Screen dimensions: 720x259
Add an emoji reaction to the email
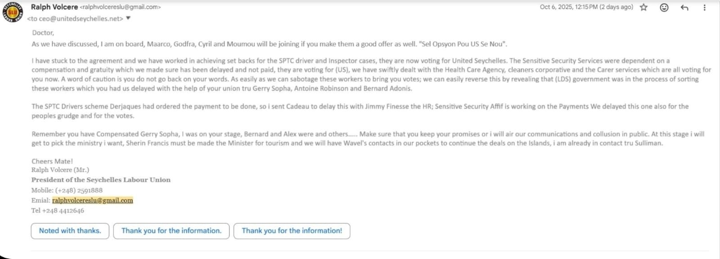pyautogui.click(x=664, y=7)
